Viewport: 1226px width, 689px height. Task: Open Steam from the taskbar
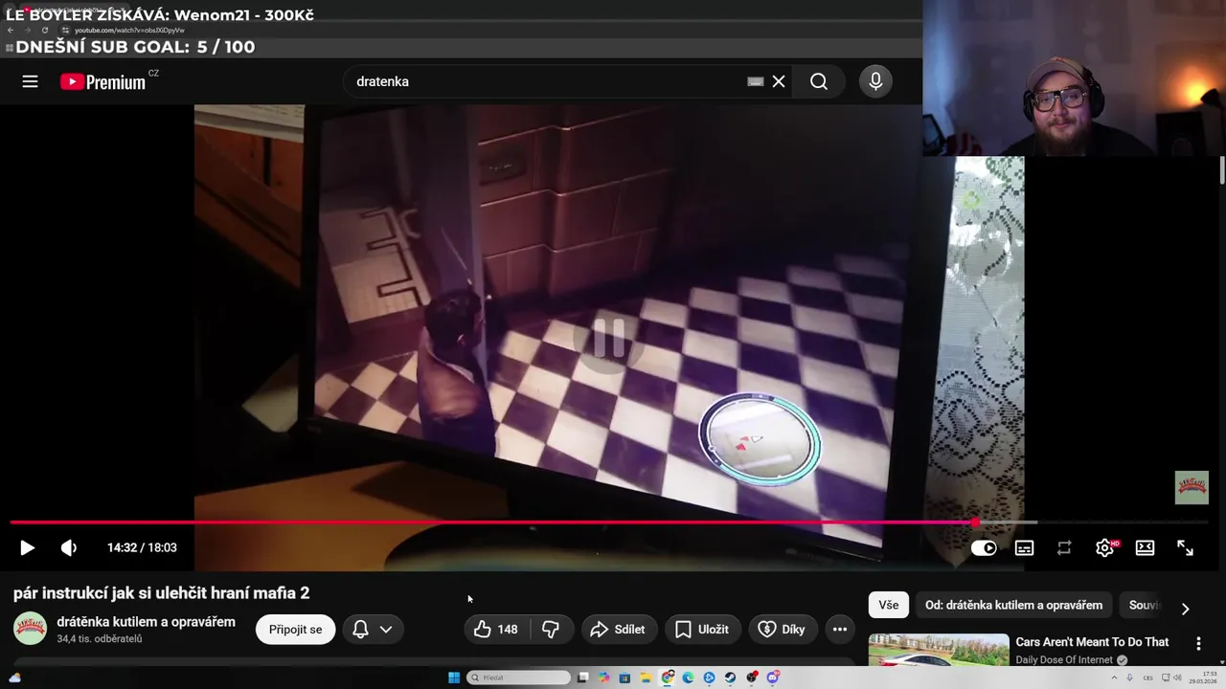730,678
